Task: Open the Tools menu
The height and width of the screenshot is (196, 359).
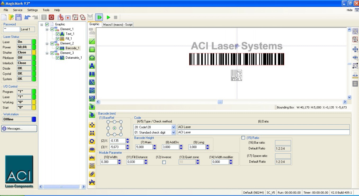Action: click(46, 10)
